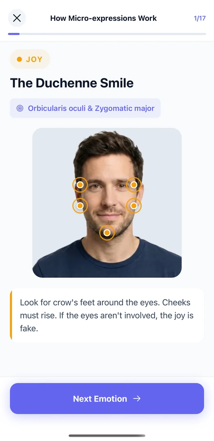
Task: Tap the right eye hotspot marker
Action: tap(134, 185)
